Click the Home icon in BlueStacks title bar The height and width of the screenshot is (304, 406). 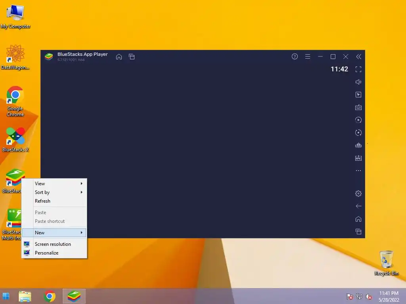(119, 57)
